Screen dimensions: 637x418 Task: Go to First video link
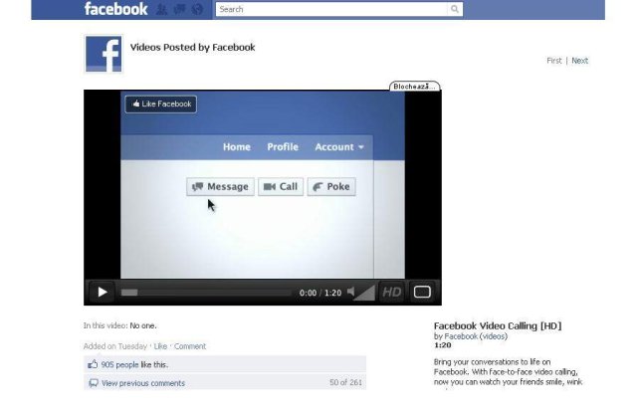coord(553,61)
